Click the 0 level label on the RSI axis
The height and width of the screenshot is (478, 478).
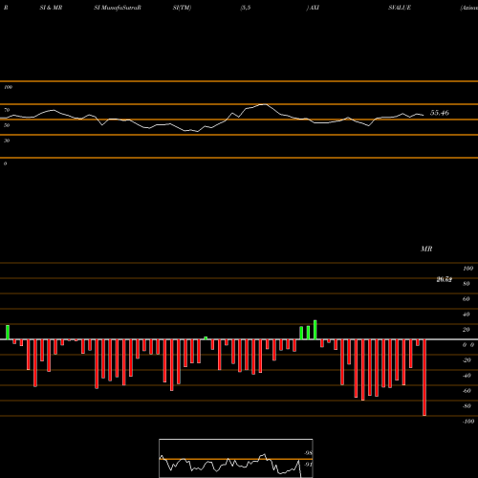coord(5,163)
